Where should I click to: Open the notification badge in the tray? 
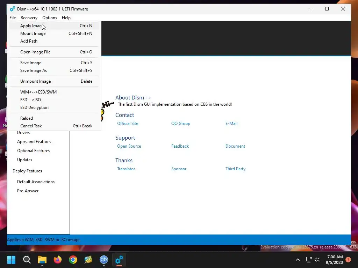coord(348,260)
